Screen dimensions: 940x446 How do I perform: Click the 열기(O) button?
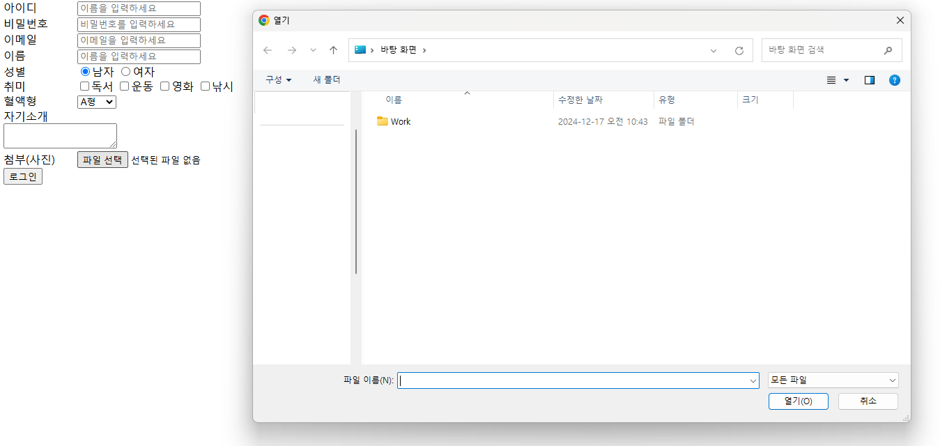(x=798, y=401)
